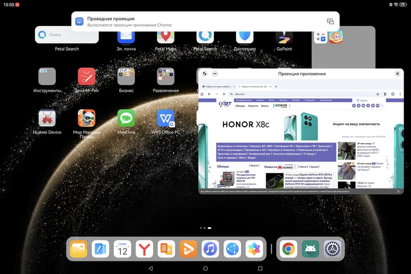Screen dimensions: 411x274
Task: Expand the Бизнес folder
Action: coord(126,77)
